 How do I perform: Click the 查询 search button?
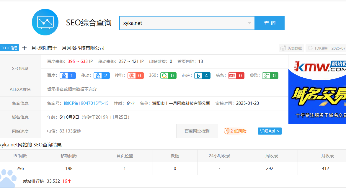pyautogui.click(x=270, y=22)
